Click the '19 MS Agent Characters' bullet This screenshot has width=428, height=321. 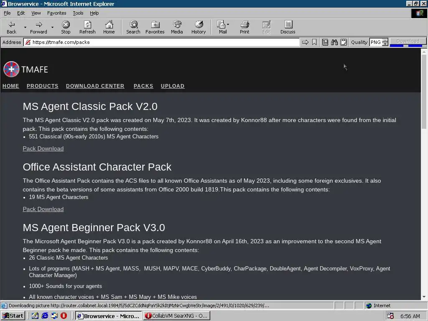59,197
